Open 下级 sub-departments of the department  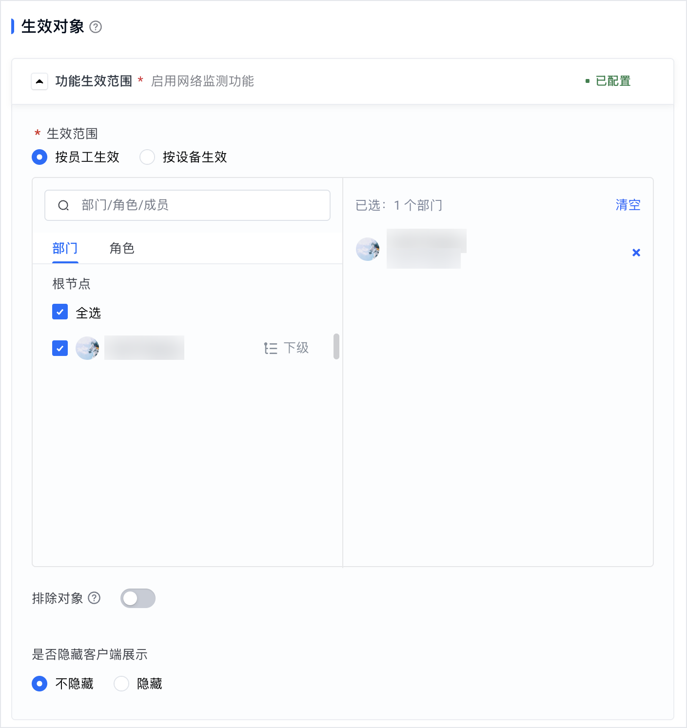click(286, 348)
